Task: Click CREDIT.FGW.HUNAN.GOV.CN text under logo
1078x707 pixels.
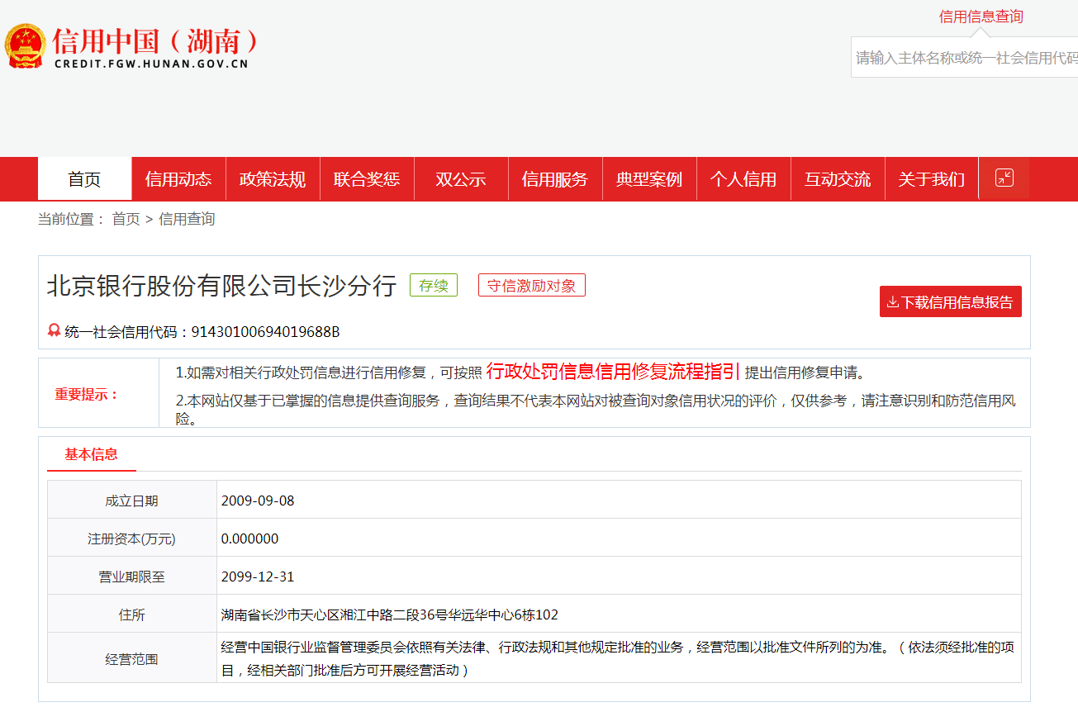Action: (151, 64)
